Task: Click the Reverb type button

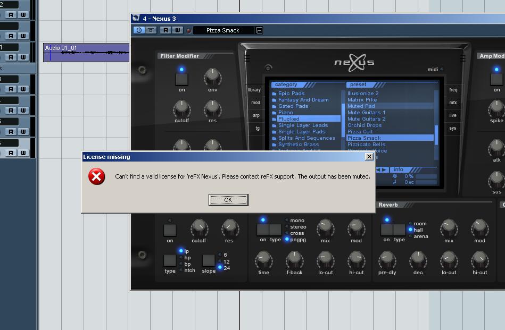Action: point(399,230)
